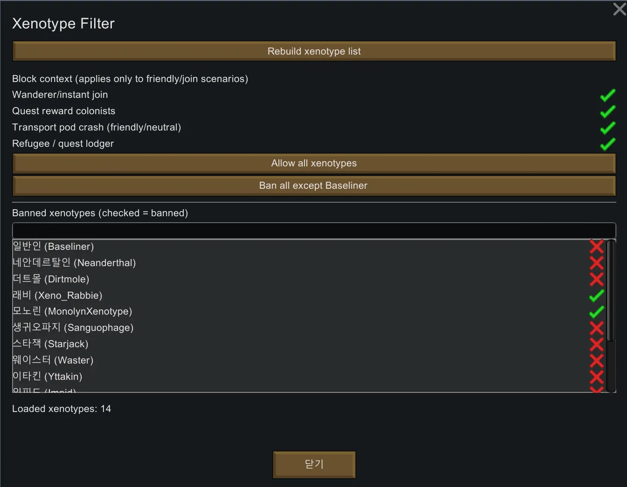The width and height of the screenshot is (627, 487).
Task: Focus the xenotype search field
Action: point(314,230)
